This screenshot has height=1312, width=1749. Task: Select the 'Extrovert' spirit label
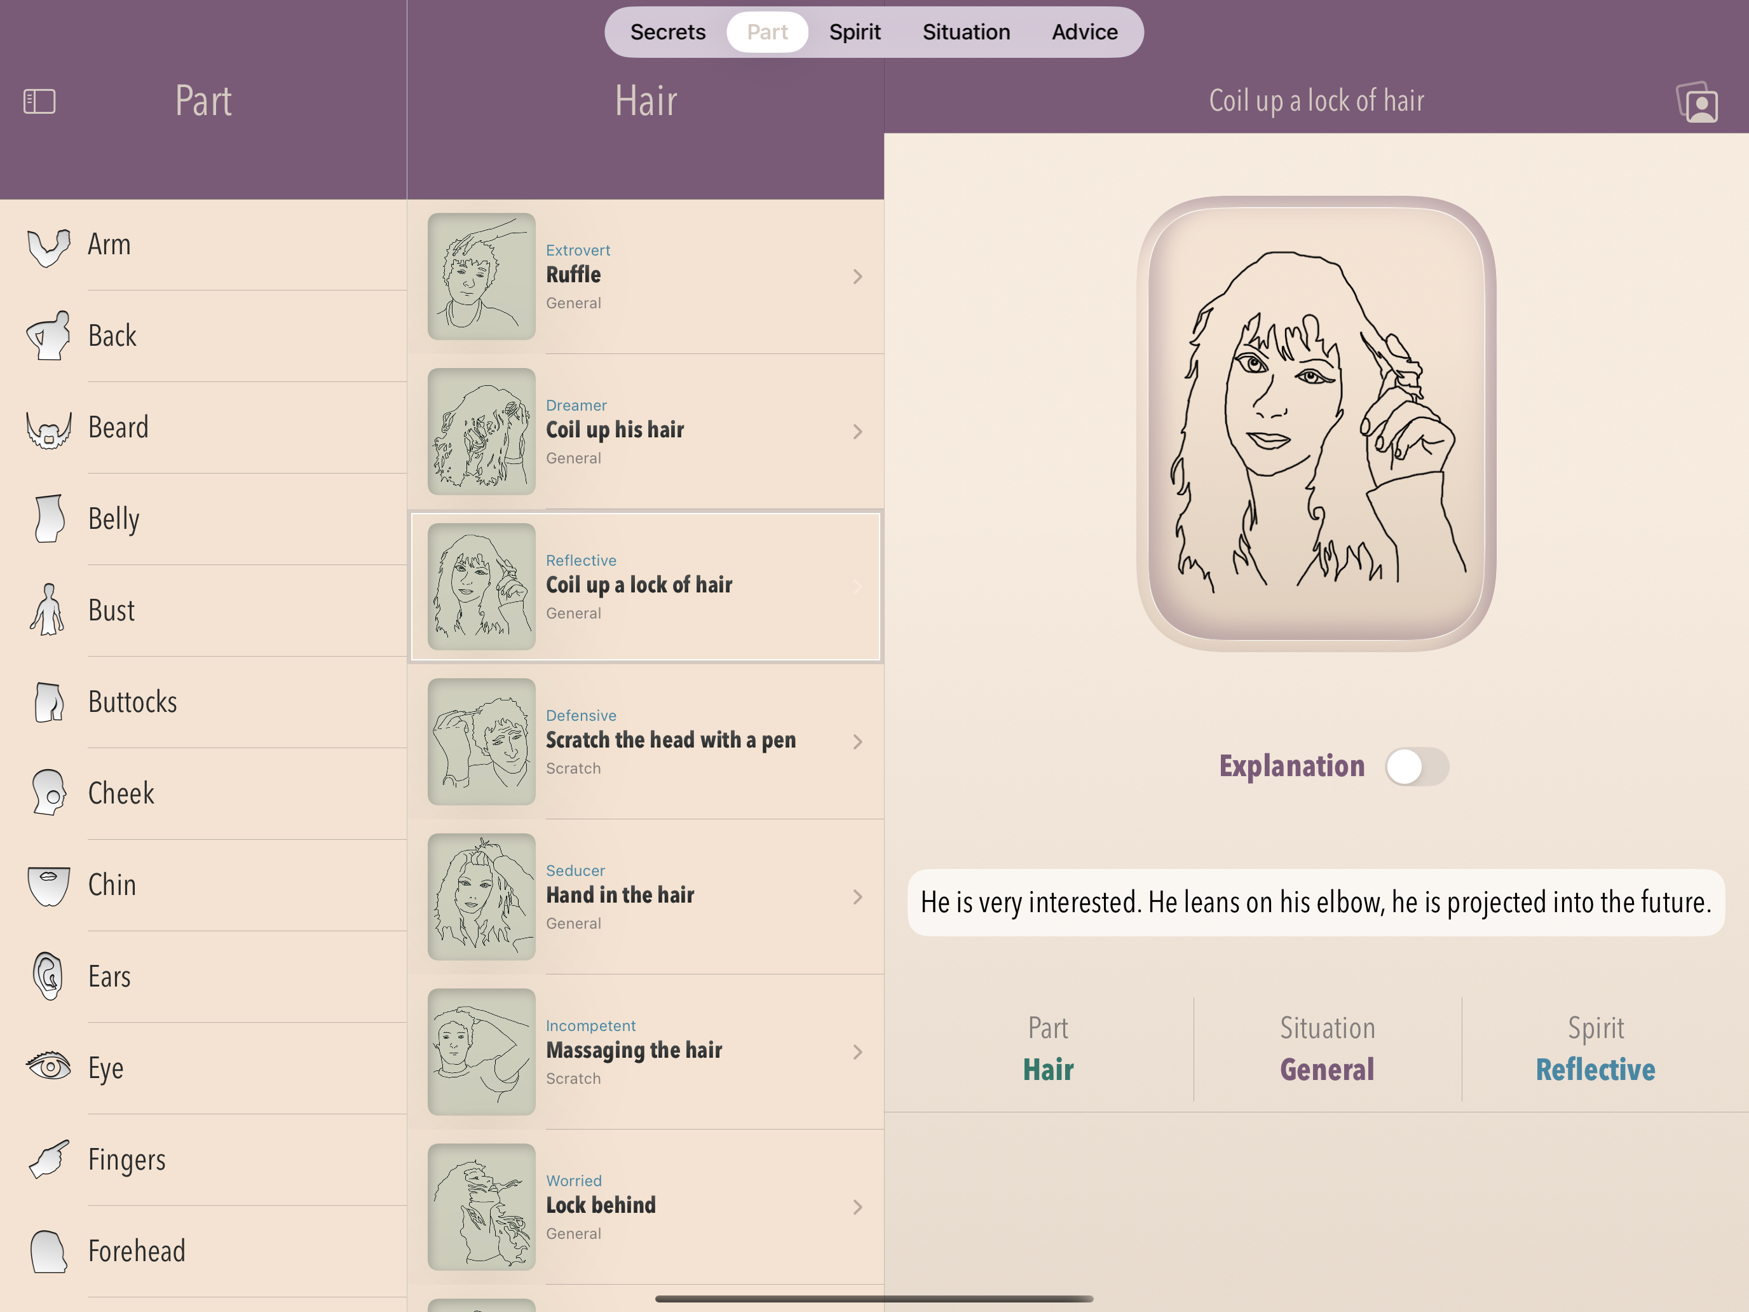pyautogui.click(x=578, y=250)
